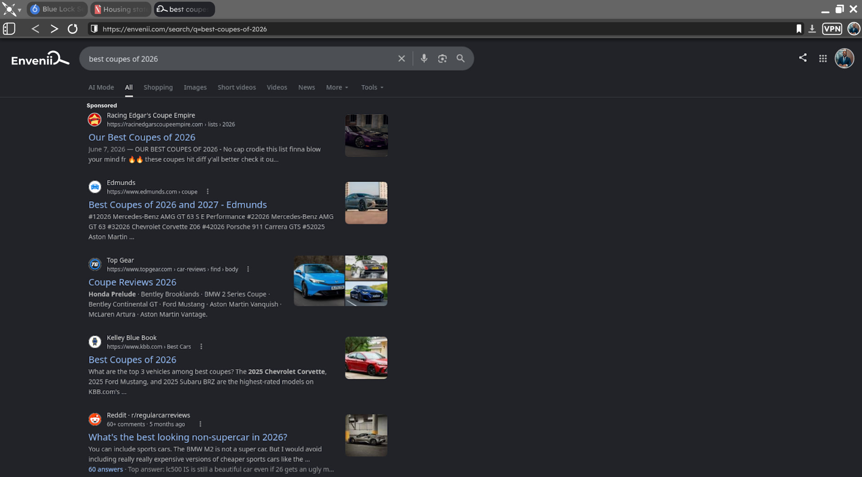This screenshot has height=477, width=862.
Task: Open best looking non-supercar Reddit link
Action: point(188,437)
